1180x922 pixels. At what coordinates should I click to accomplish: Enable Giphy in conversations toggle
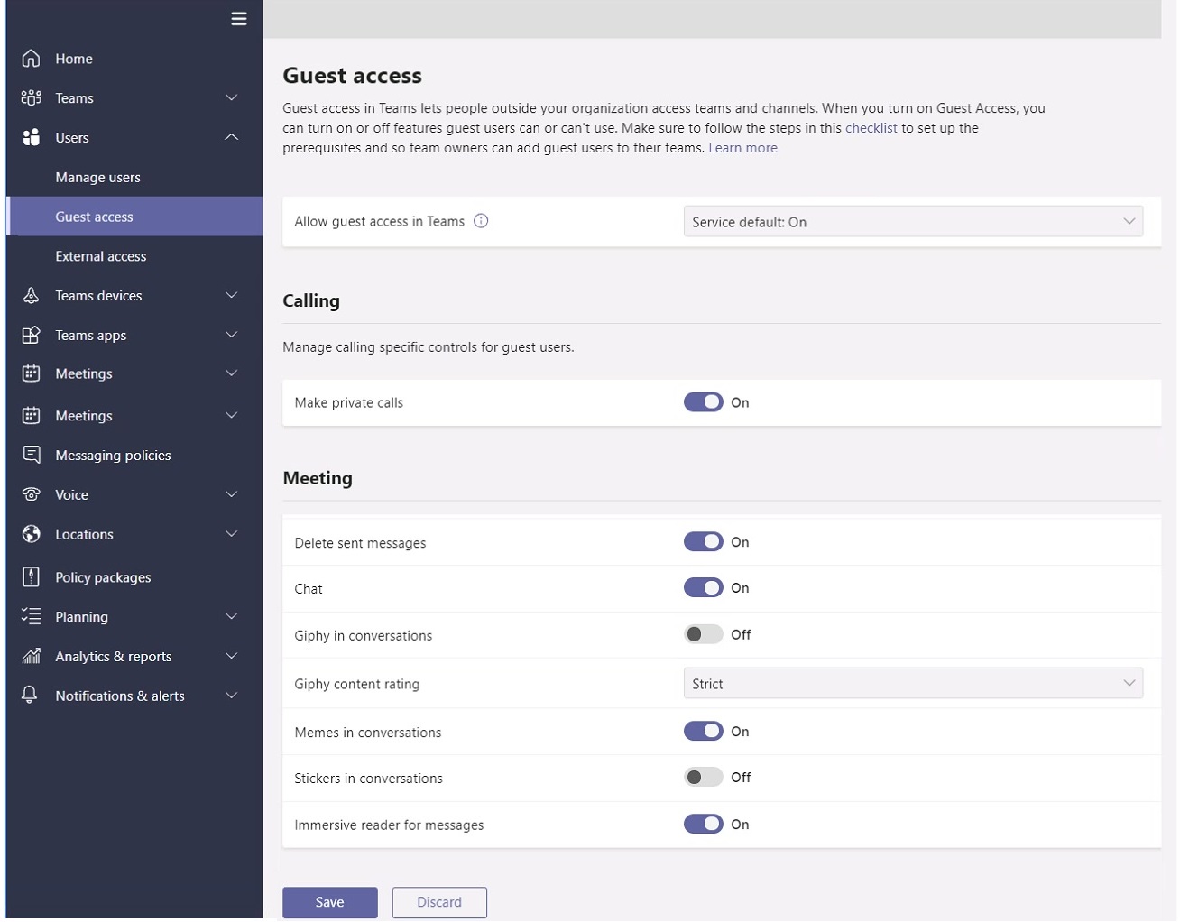click(x=704, y=634)
